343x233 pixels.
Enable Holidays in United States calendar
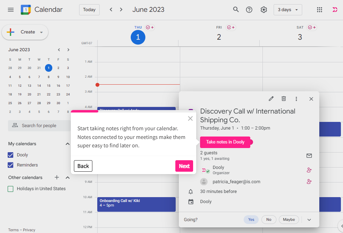(x=10, y=189)
